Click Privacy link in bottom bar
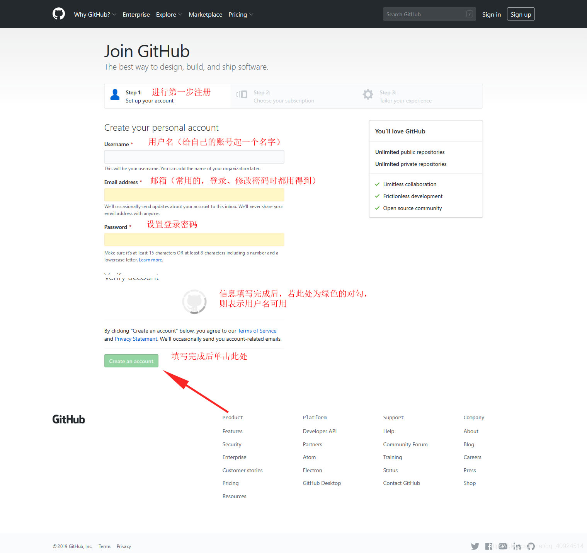This screenshot has width=587, height=553. click(x=124, y=546)
